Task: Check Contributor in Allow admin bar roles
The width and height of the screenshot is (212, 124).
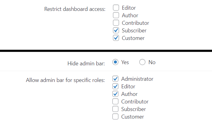Action: click(x=115, y=102)
